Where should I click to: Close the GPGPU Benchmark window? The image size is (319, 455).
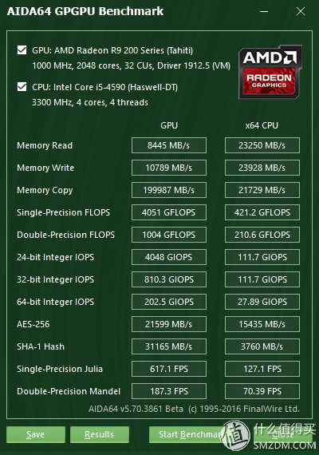301,11
